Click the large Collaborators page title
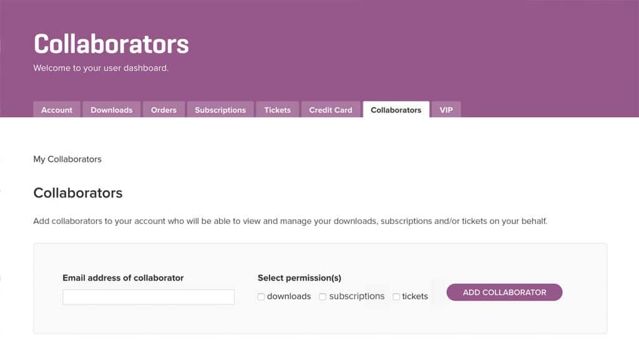This screenshot has height=343, width=639. tap(111, 44)
